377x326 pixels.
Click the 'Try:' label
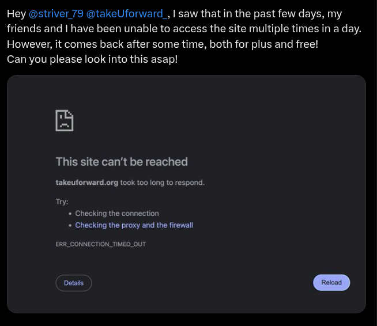(62, 202)
